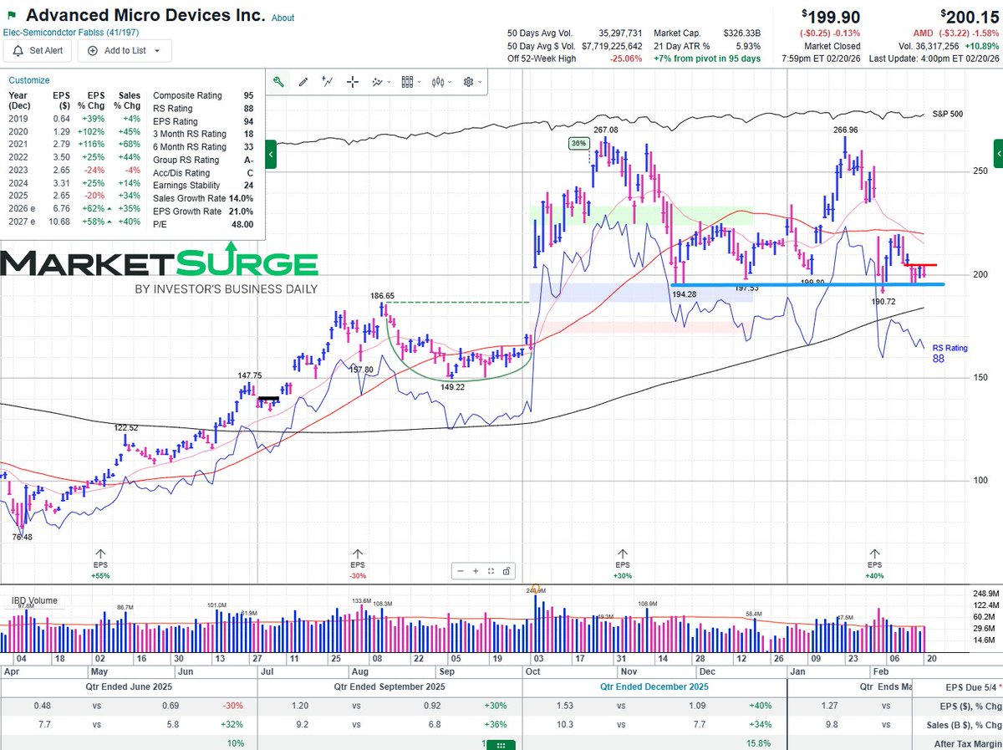Click the 186.65 pivot price label
Screen dimensions: 1003x750
(383, 296)
